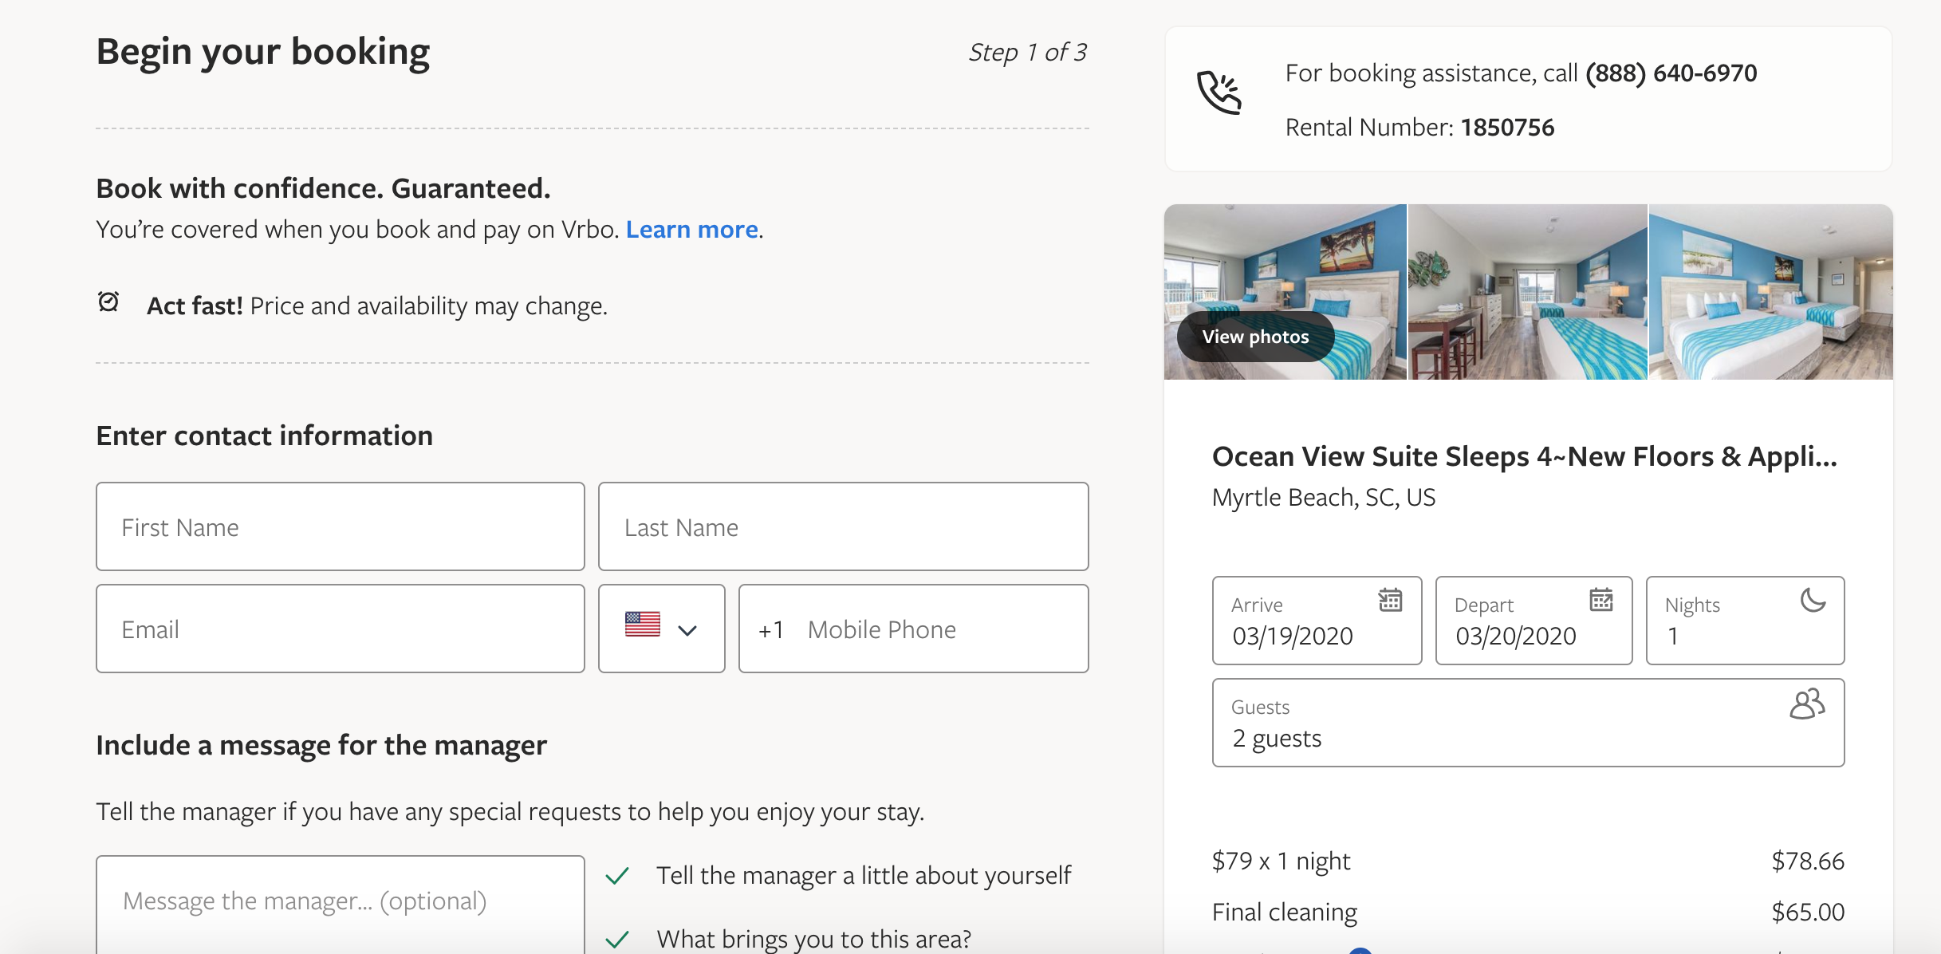Click the View photos button
The height and width of the screenshot is (954, 1941).
1254,336
